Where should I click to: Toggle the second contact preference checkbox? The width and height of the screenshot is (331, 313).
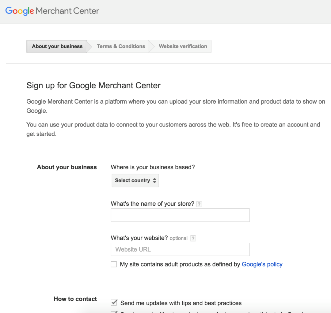(114, 311)
